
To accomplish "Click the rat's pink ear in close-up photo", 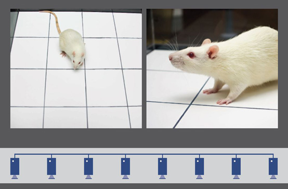I will tap(213, 52).
